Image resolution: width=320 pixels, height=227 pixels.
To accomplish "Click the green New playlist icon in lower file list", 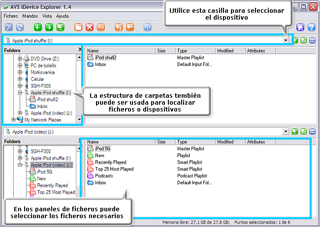I will [90, 155].
